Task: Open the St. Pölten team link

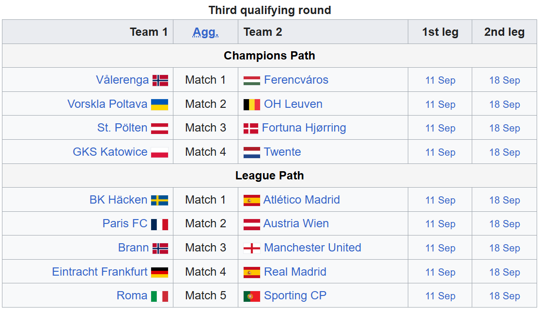Action: (x=122, y=128)
